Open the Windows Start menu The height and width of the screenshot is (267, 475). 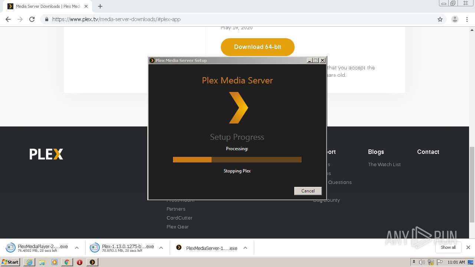coord(10,262)
